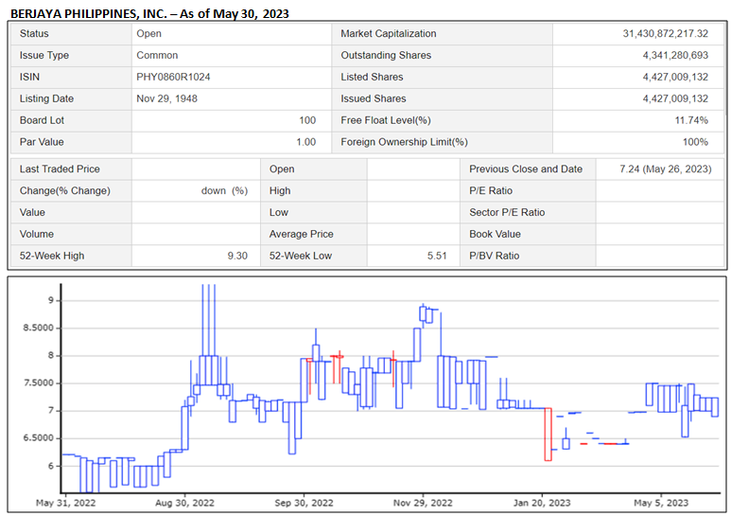Image resolution: width=731 pixels, height=516 pixels.
Task: Click the Listing Date label
Action: [46, 98]
